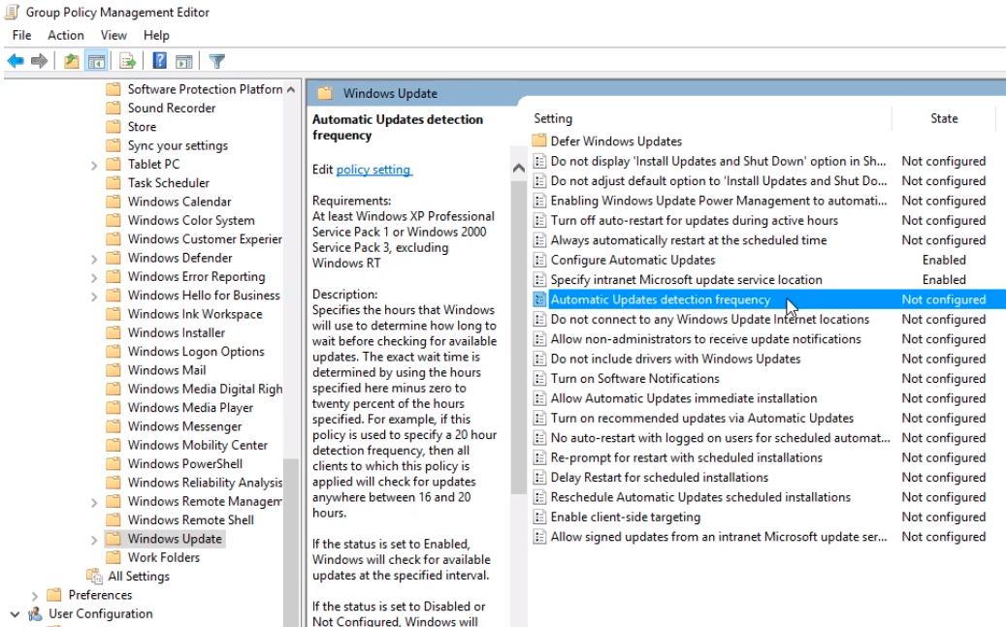Click the Windows Update header folder icon
Viewport: 1006px width, 627px height.
(325, 93)
